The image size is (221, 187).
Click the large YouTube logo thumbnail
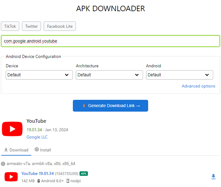[x=12, y=129]
